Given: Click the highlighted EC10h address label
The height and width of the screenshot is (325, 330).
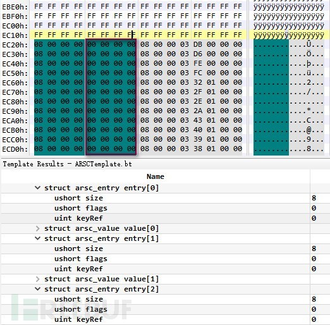Looking at the screenshot, I should [15, 35].
